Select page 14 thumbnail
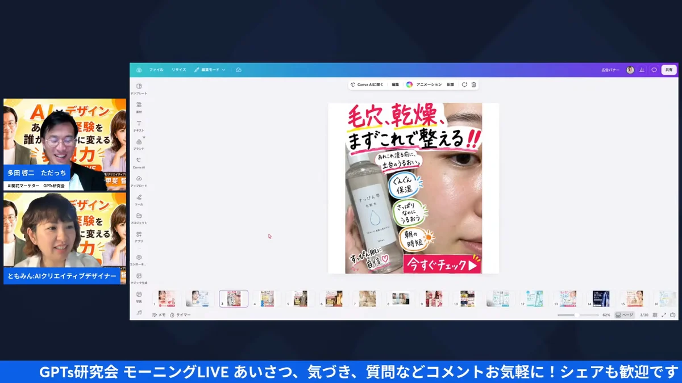Screen dimensions: 682x383 601,298
